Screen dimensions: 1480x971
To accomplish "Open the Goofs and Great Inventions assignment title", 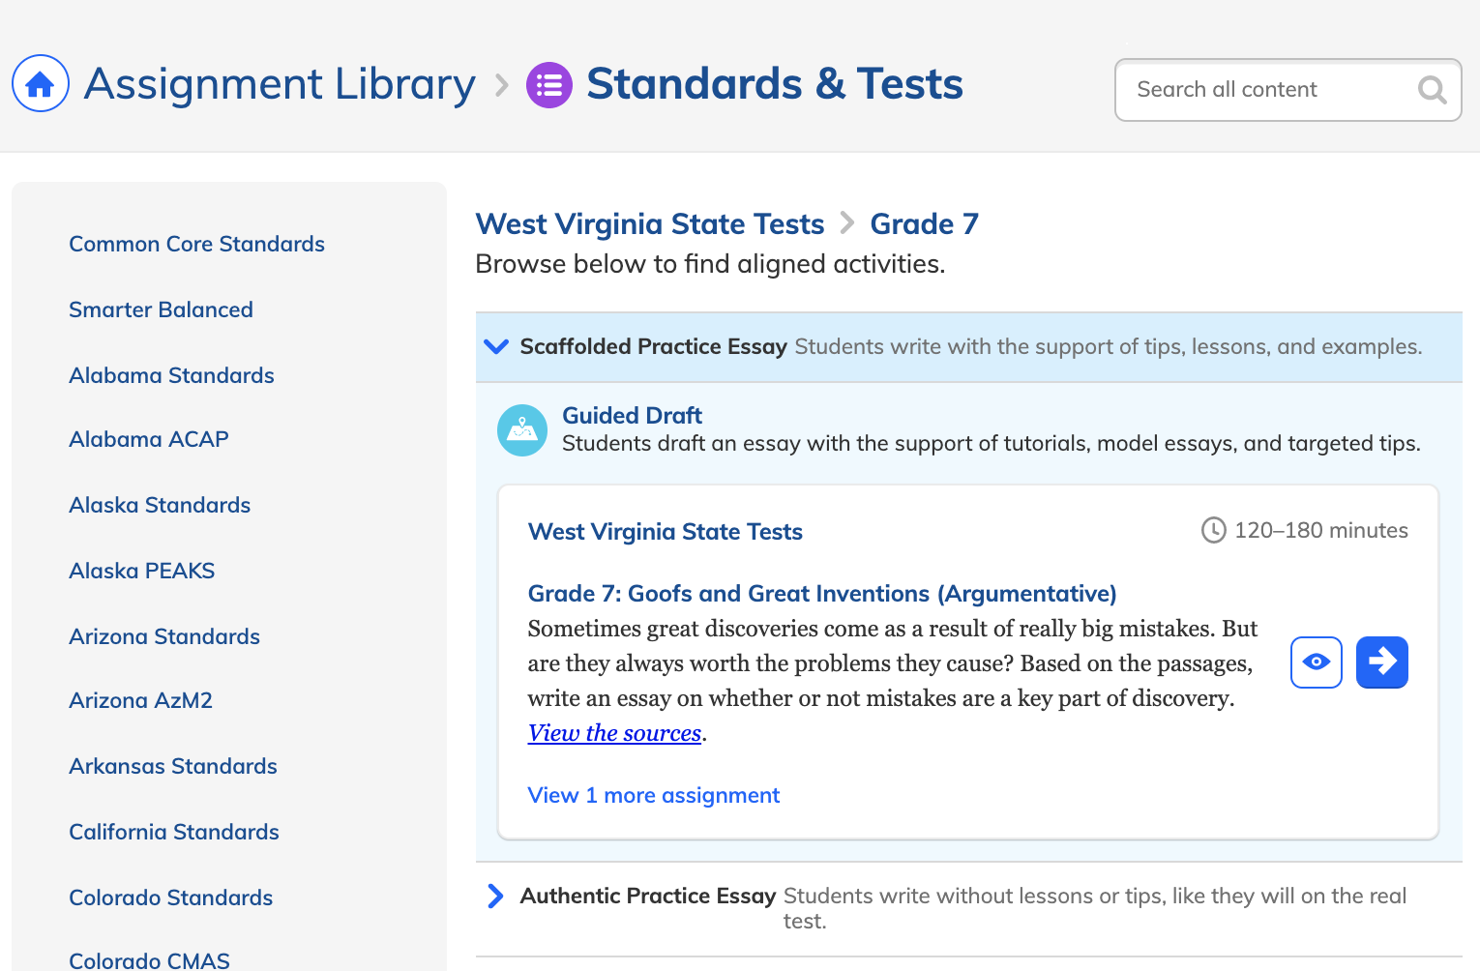I will point(822,594).
